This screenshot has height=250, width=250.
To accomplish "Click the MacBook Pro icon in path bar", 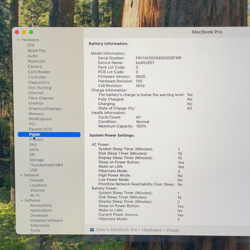I will 92,230.
